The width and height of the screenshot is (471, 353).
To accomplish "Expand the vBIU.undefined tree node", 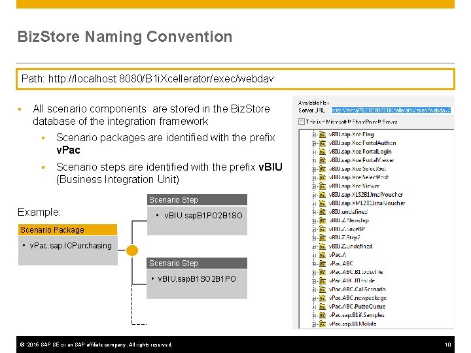I will [x=314, y=212].
